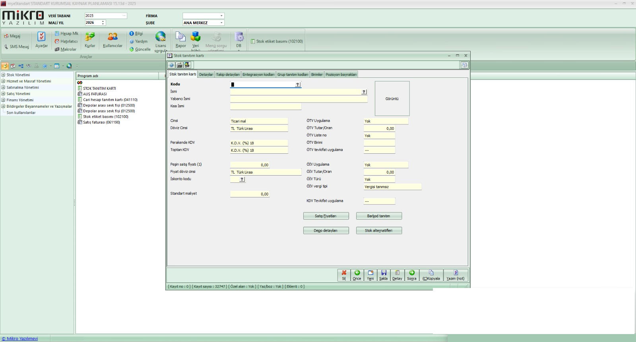Screen dimensions: 636x342
Task: Expand Stok Yönetimi tree node
Action: click(x=3, y=75)
